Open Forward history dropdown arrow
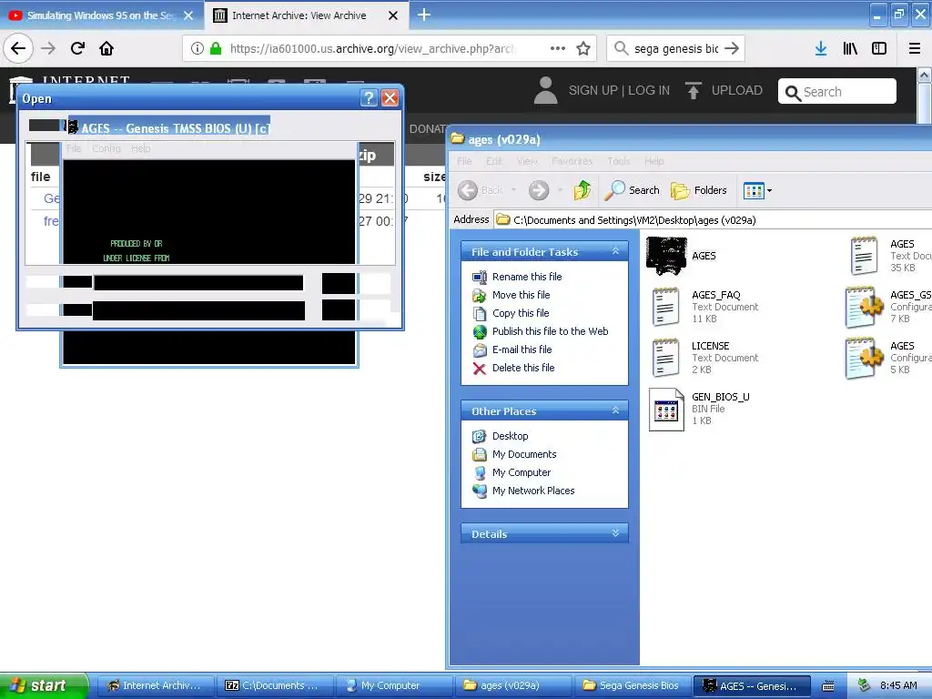 pos(560,190)
